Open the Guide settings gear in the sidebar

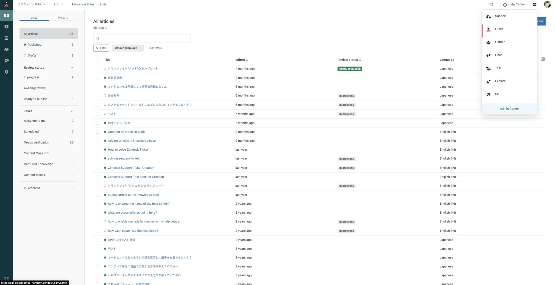pos(6,72)
